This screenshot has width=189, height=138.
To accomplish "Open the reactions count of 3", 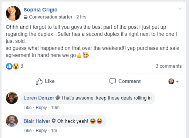I will pyautogui.click(x=22, y=66).
